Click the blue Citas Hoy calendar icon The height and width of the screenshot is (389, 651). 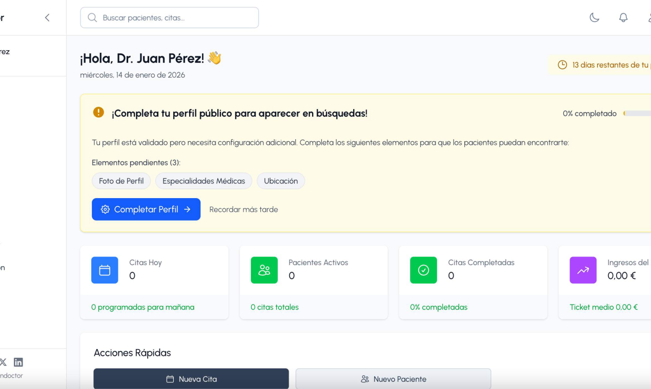point(105,270)
